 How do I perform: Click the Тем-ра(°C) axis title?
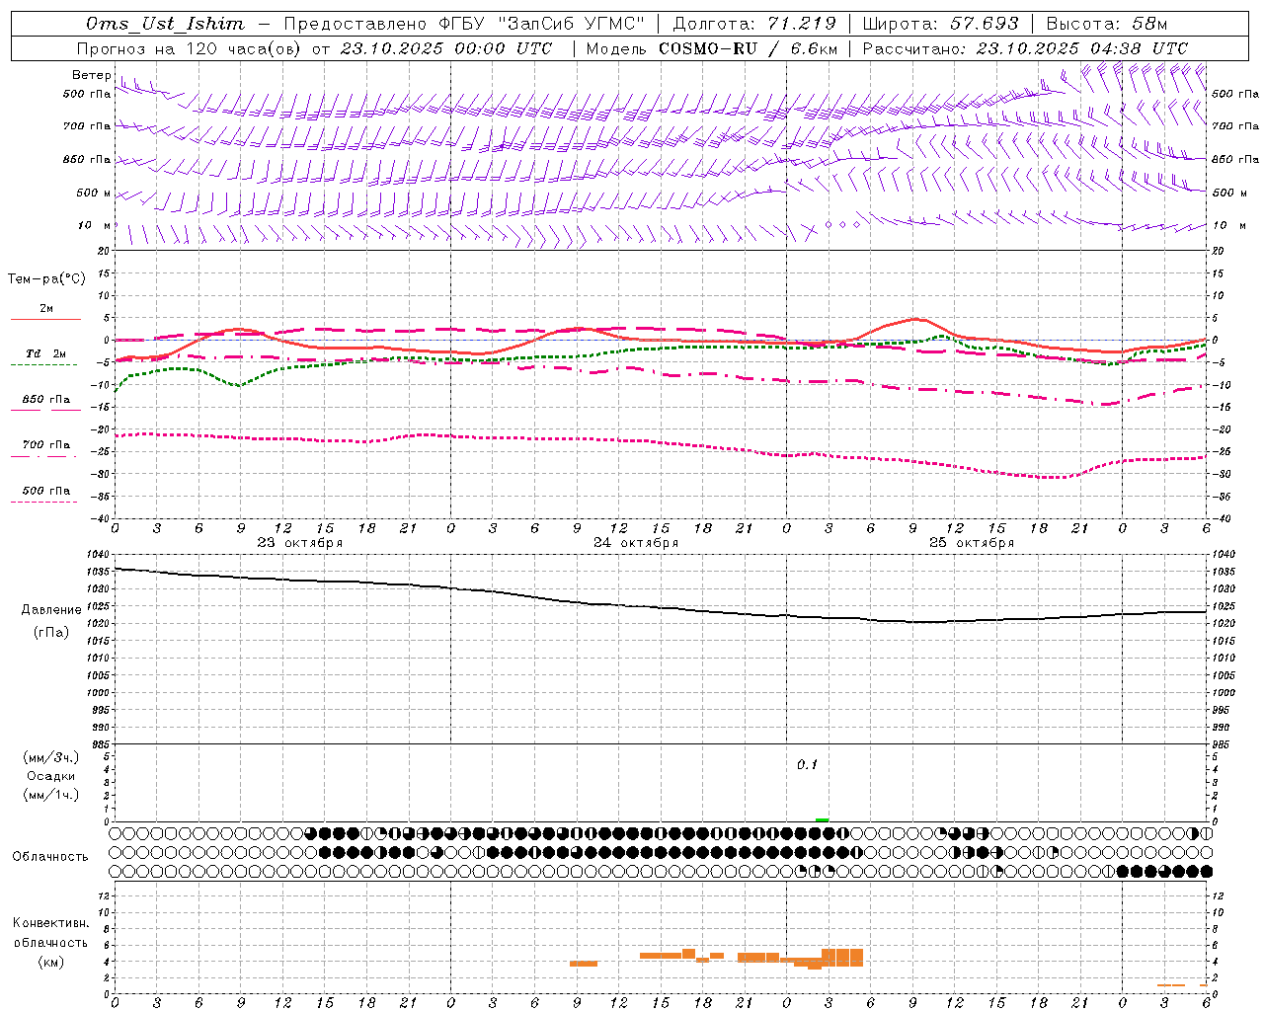click(46, 279)
